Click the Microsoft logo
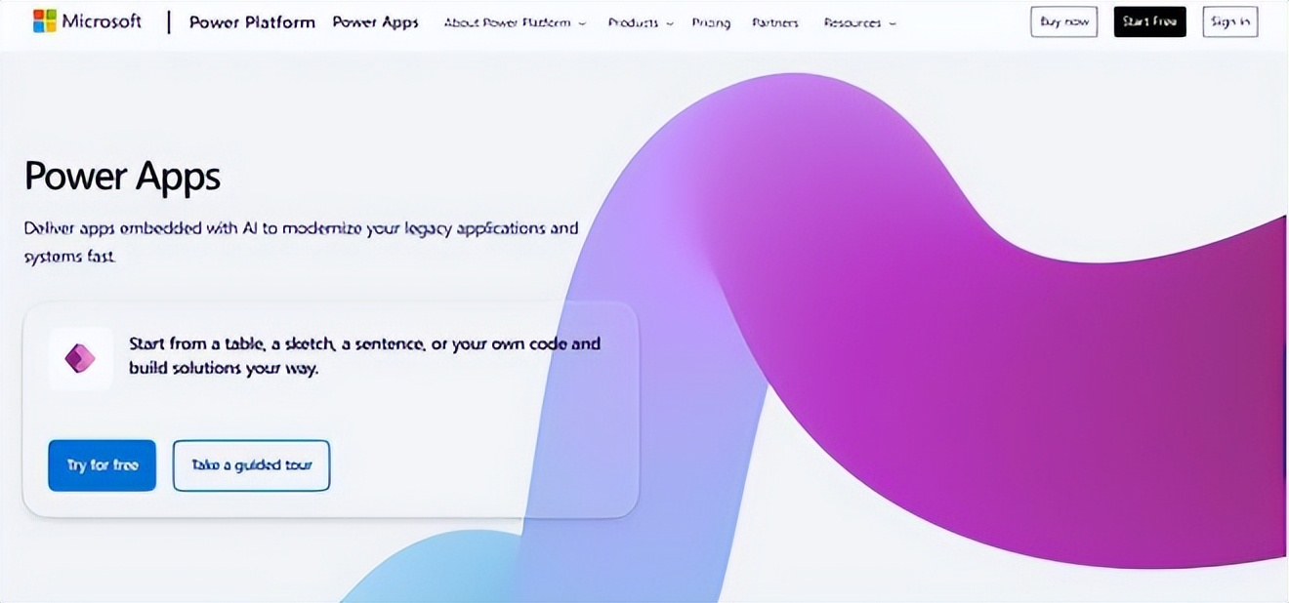The width and height of the screenshot is (1289, 603). point(87,21)
